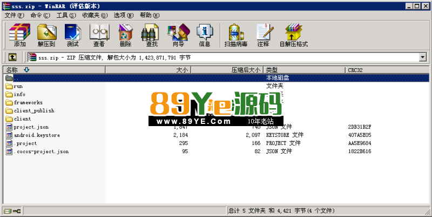Click the project.json file icon
The image size is (432, 217).
pos(9,127)
